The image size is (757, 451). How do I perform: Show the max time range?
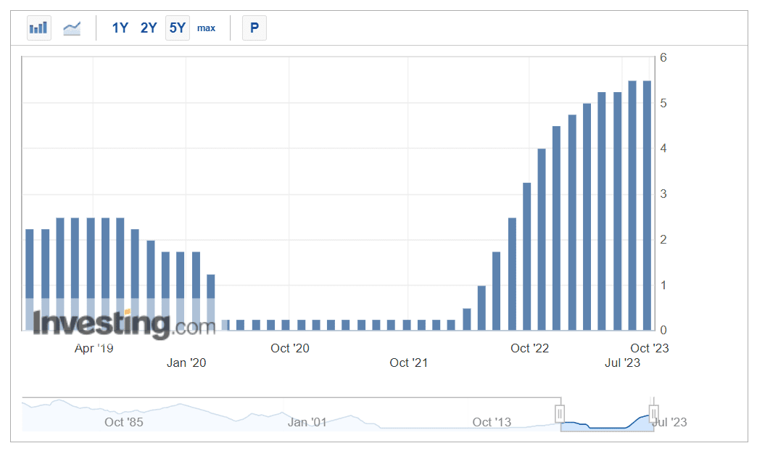pyautogui.click(x=207, y=28)
